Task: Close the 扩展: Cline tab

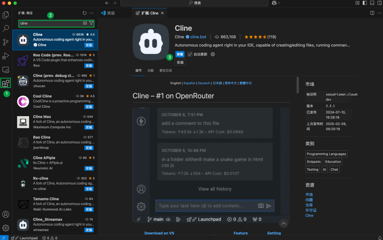Action: pyautogui.click(x=162, y=13)
